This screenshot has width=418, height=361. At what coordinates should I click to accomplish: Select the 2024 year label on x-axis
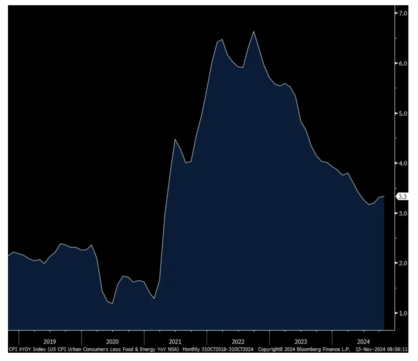coord(363,342)
